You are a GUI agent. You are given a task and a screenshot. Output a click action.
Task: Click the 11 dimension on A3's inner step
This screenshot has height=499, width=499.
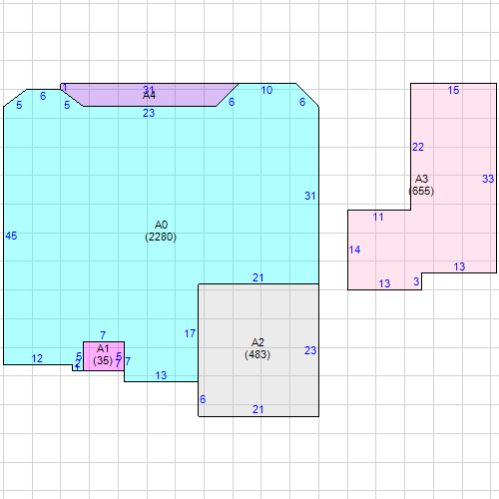(378, 218)
